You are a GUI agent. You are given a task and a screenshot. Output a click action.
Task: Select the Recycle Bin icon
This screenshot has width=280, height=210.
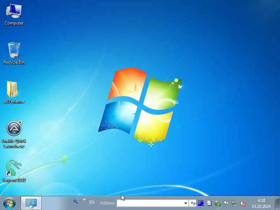coord(14,53)
